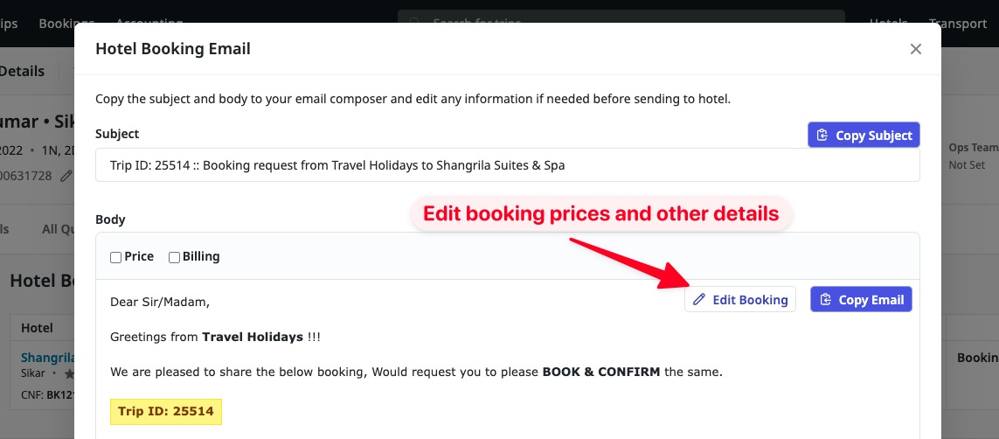Open the Bookings navigation item
The width and height of the screenshot is (999, 439).
[x=66, y=23]
